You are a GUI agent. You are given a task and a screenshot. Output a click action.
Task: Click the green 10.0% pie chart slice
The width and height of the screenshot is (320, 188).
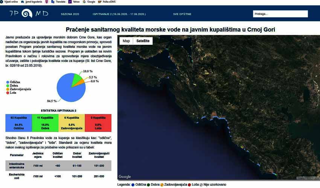[x=77, y=79]
